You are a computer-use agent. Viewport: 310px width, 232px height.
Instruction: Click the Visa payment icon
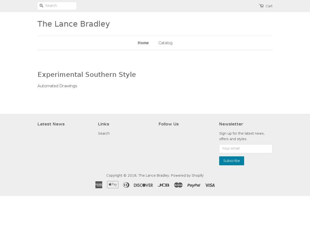[210, 185]
